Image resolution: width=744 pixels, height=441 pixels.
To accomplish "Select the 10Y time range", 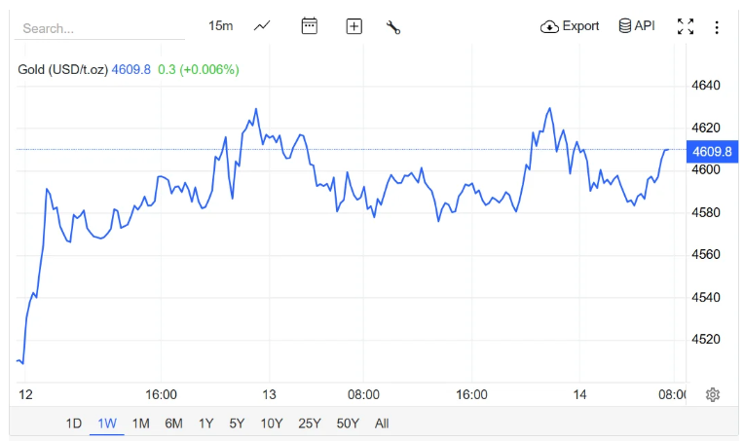I will click(x=272, y=423).
